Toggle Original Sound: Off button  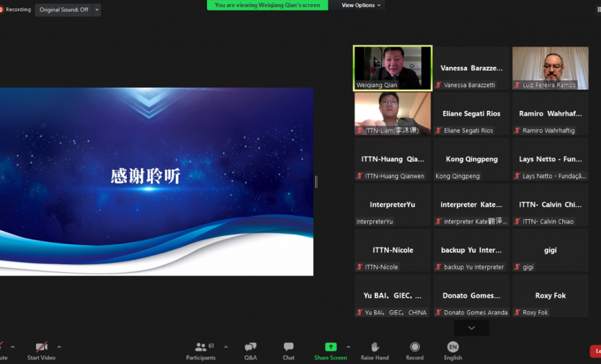point(64,10)
